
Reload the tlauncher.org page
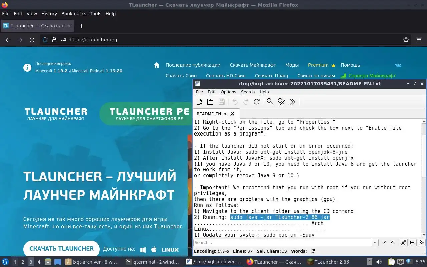point(32,40)
